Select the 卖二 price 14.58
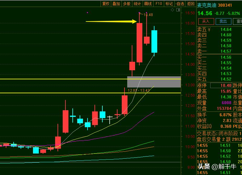 click(x=226, y=46)
